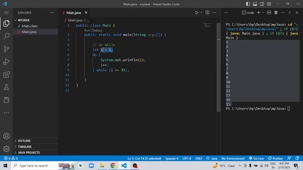
Task: Move the terminal panel with arrow icon
Action: pyautogui.click(x=290, y=13)
